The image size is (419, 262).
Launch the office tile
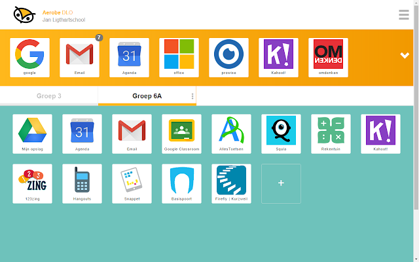179,58
